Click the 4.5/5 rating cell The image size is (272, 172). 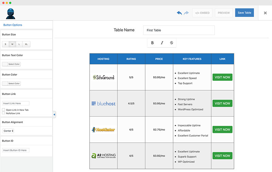[131, 103]
